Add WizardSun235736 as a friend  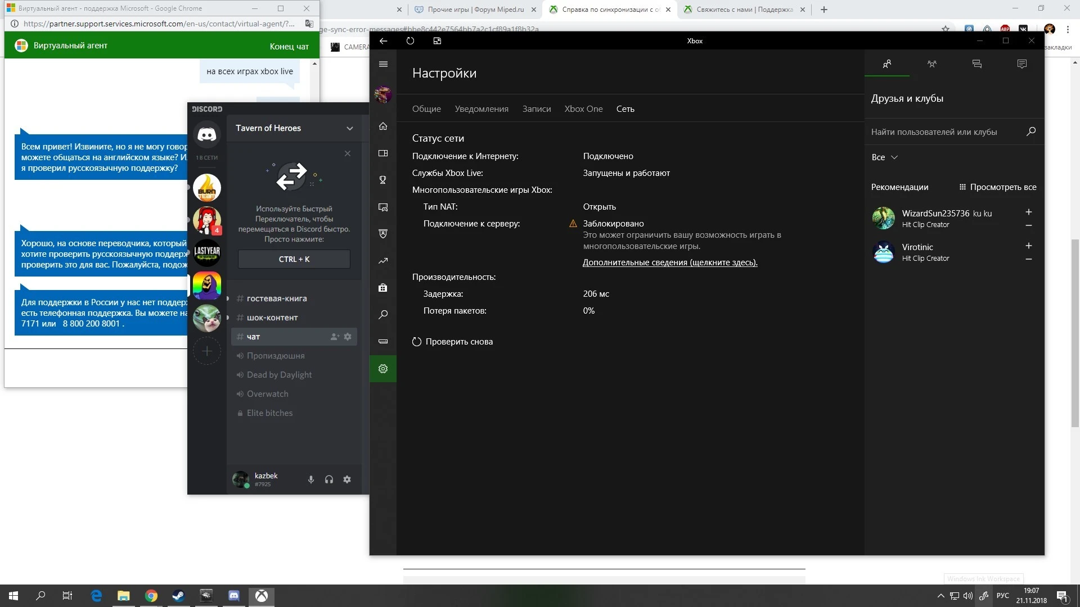click(x=1029, y=212)
